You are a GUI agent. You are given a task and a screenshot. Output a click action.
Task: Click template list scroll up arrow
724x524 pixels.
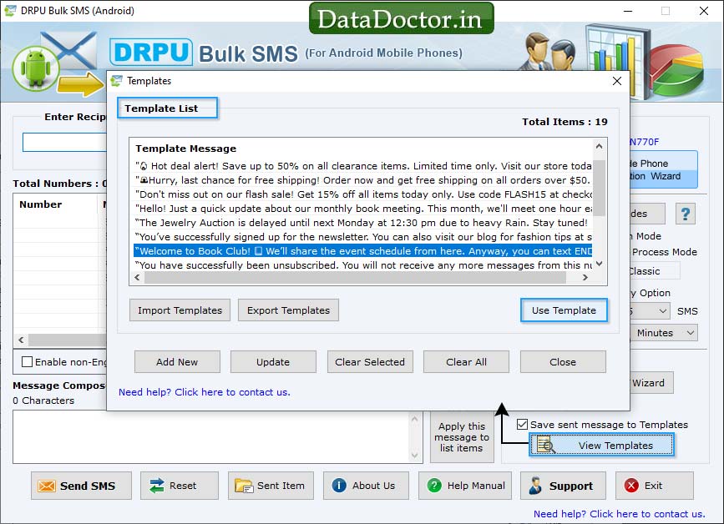point(600,146)
